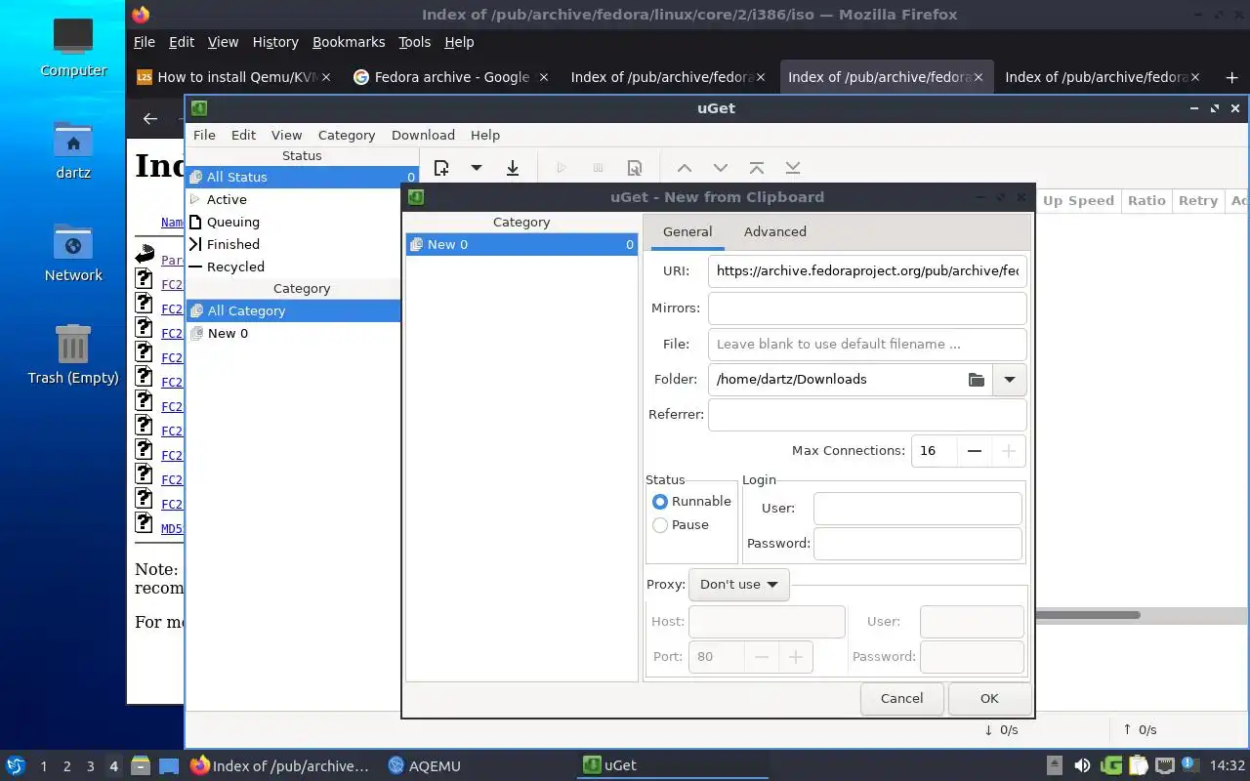
Task: Select Active status in uGet sidebar
Action: [x=302, y=200]
